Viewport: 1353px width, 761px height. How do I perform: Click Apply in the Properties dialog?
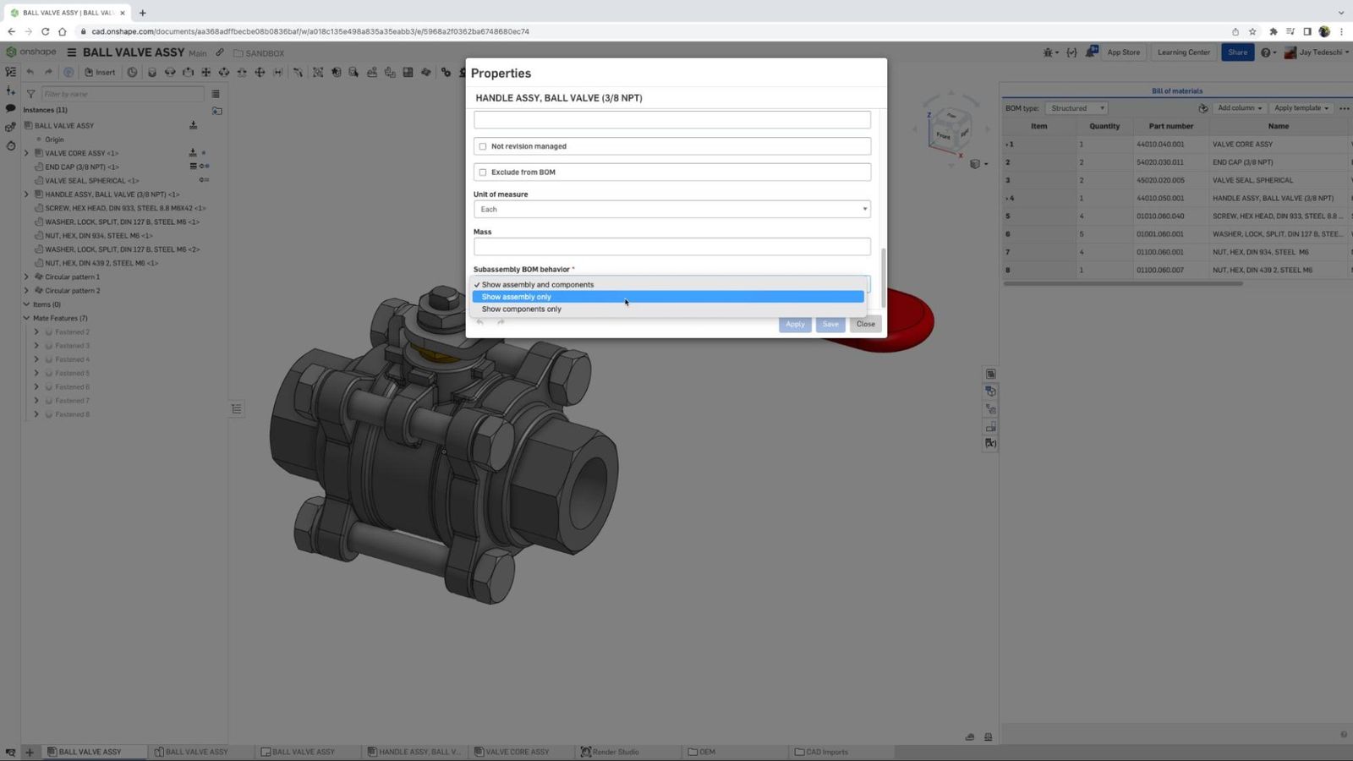794,324
